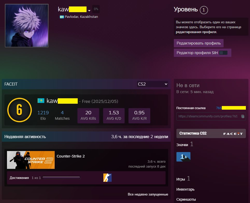Open the dropdown arrow next to the username
Image resolution: width=250 pixels, height=203 pixels.
click(x=89, y=11)
